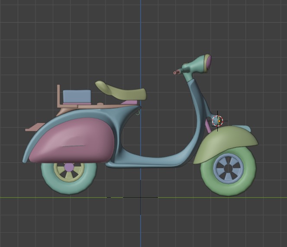Select the handlebar grip end
287x247 pixels.
pyautogui.click(x=175, y=73)
